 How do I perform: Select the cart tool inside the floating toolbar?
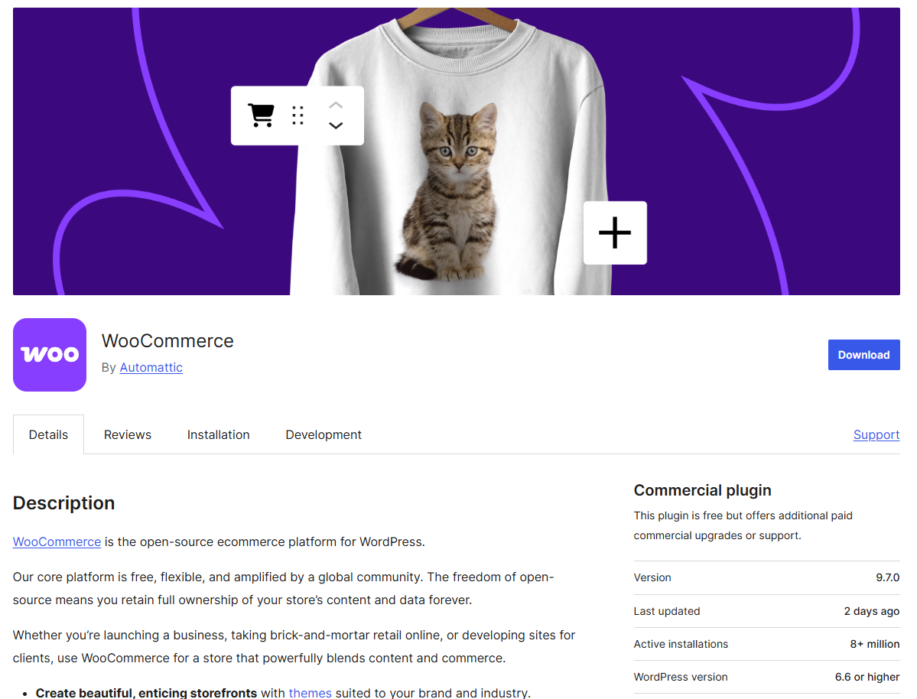[261, 114]
